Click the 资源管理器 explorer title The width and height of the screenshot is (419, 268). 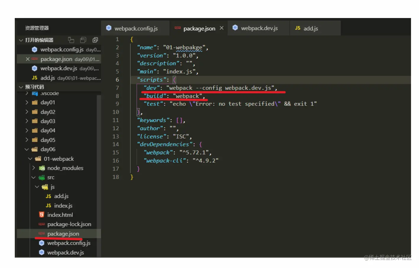[x=37, y=28]
